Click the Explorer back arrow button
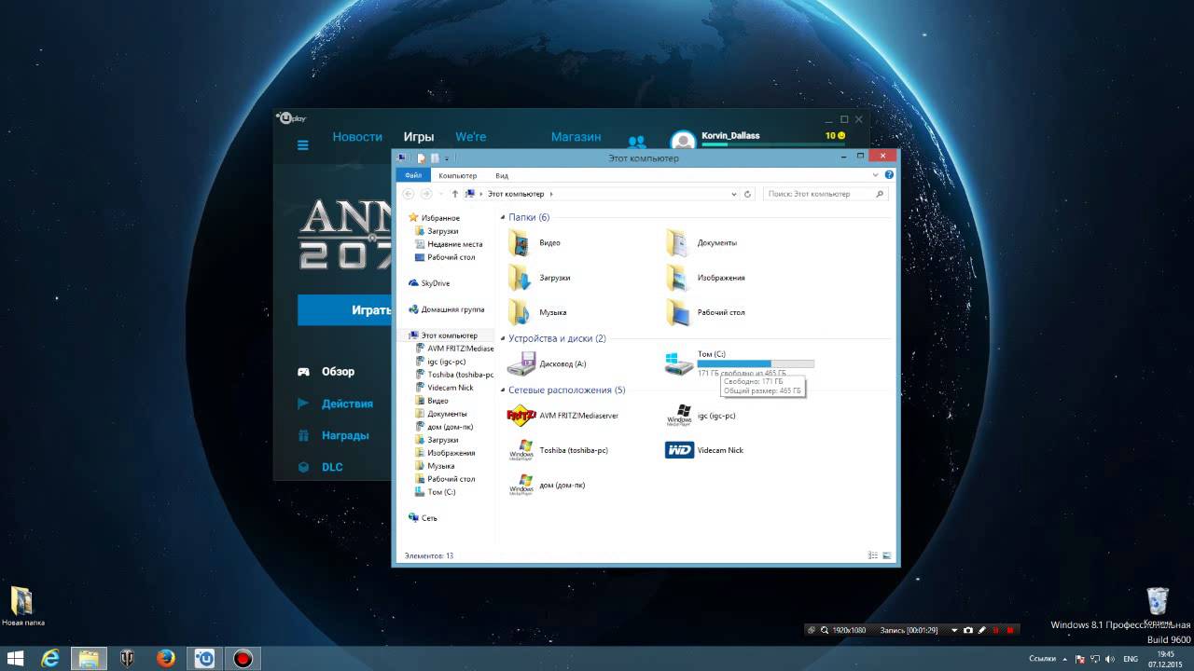 click(409, 194)
